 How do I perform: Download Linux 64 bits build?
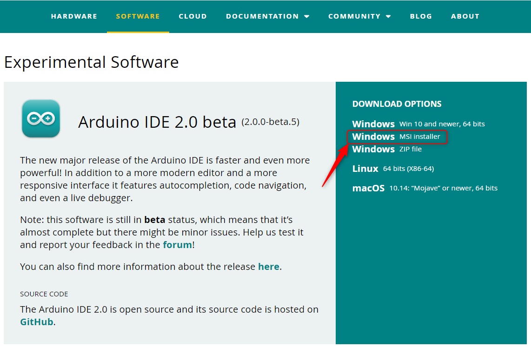tap(393, 169)
